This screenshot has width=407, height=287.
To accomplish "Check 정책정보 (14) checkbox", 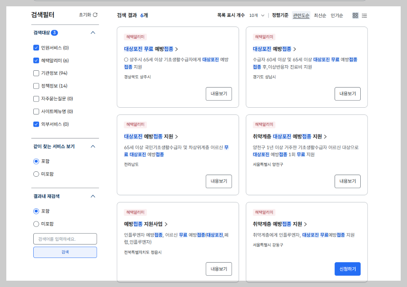I will pos(36,86).
